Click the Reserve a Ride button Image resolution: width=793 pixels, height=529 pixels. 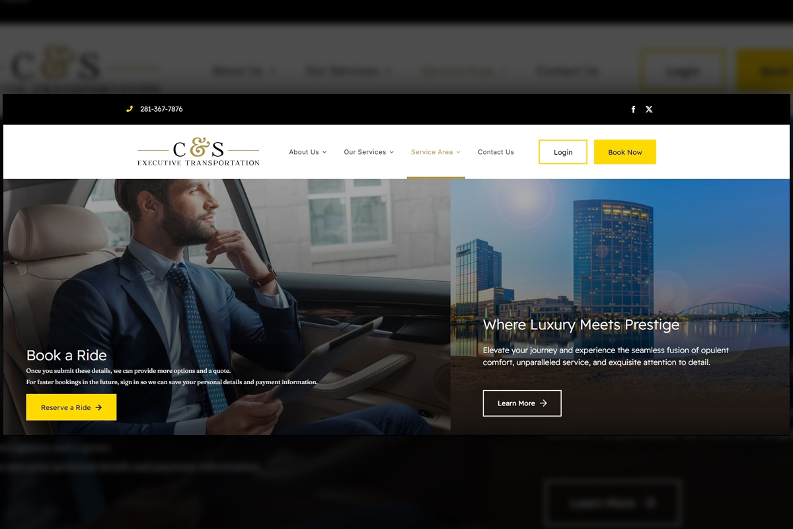click(x=71, y=407)
